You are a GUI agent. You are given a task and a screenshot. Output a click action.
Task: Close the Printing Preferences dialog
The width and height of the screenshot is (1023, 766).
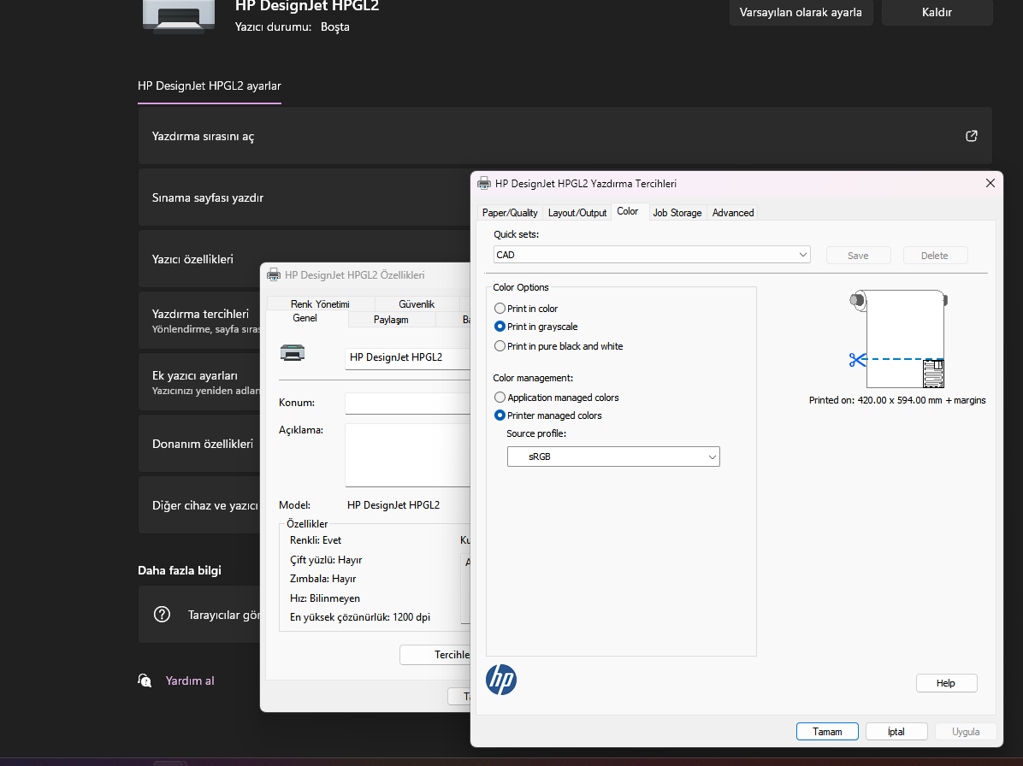tap(990, 183)
